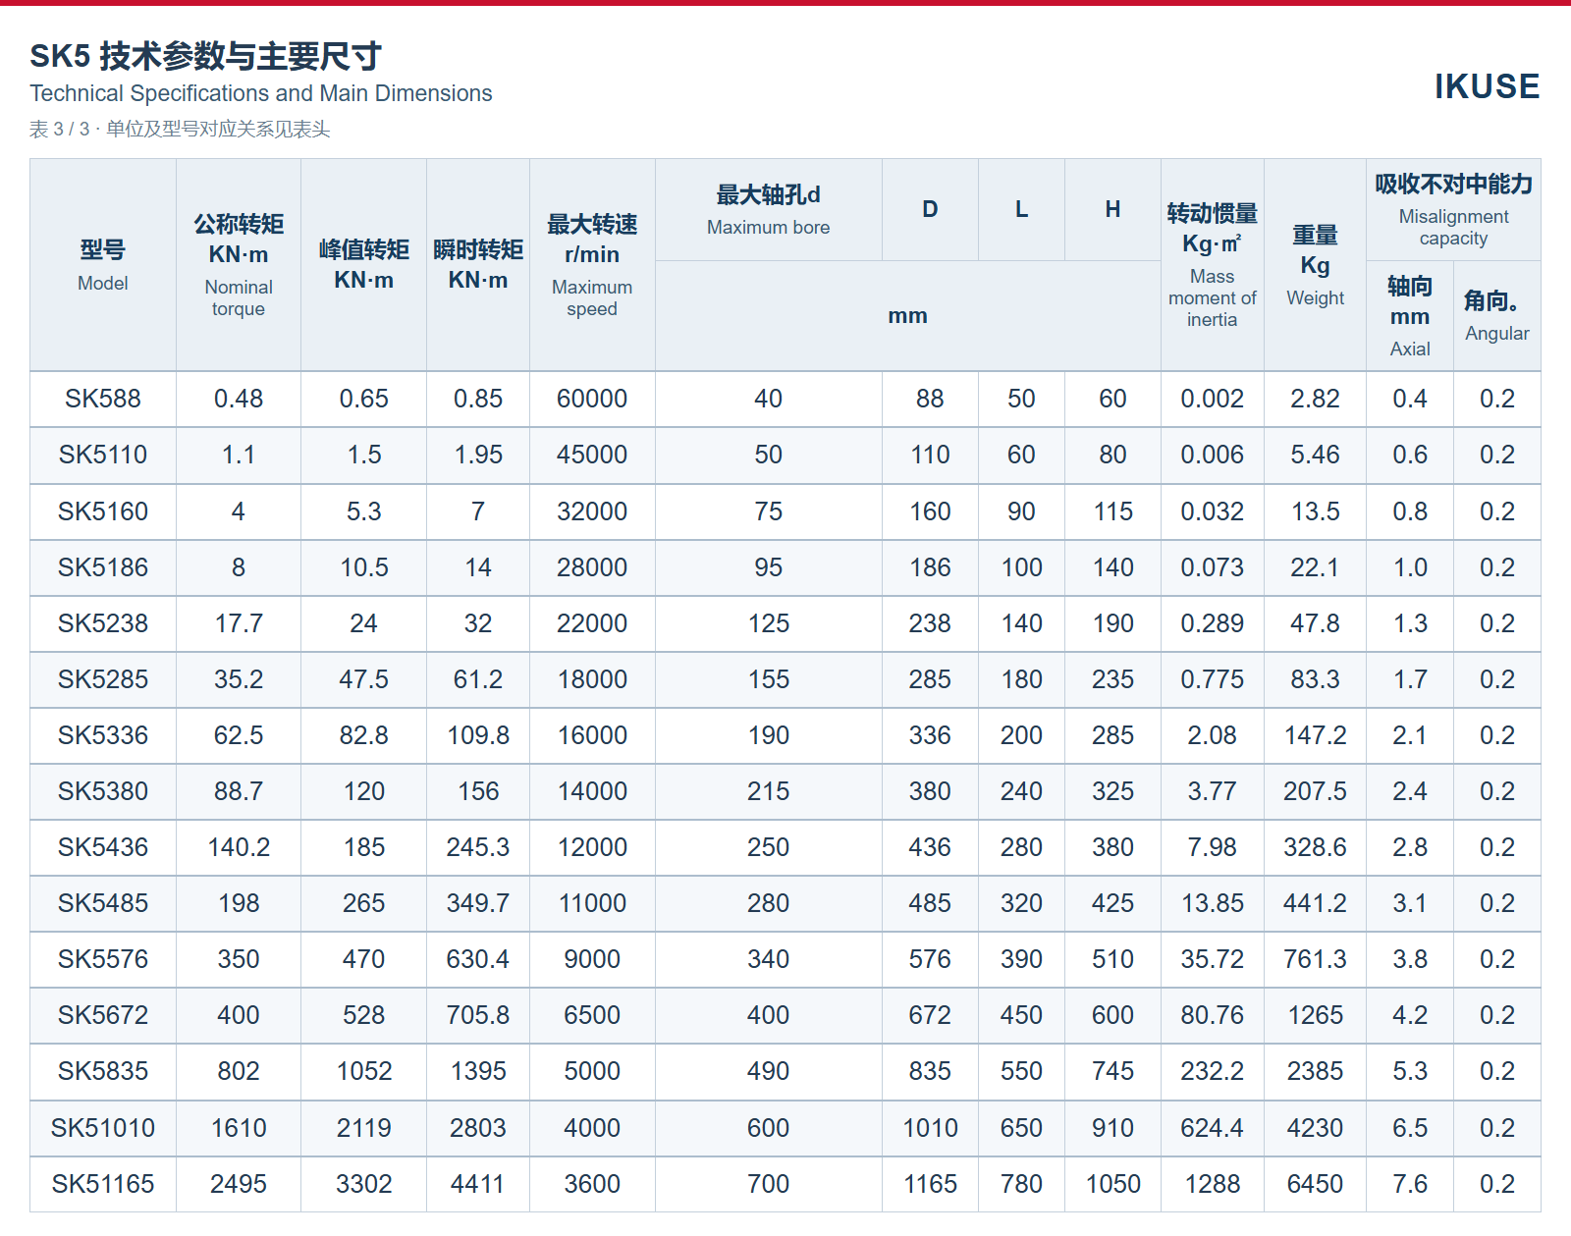Select model cell SK5485

pyautogui.click(x=103, y=903)
